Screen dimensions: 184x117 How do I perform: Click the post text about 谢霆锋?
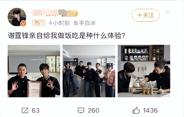pos(66,36)
